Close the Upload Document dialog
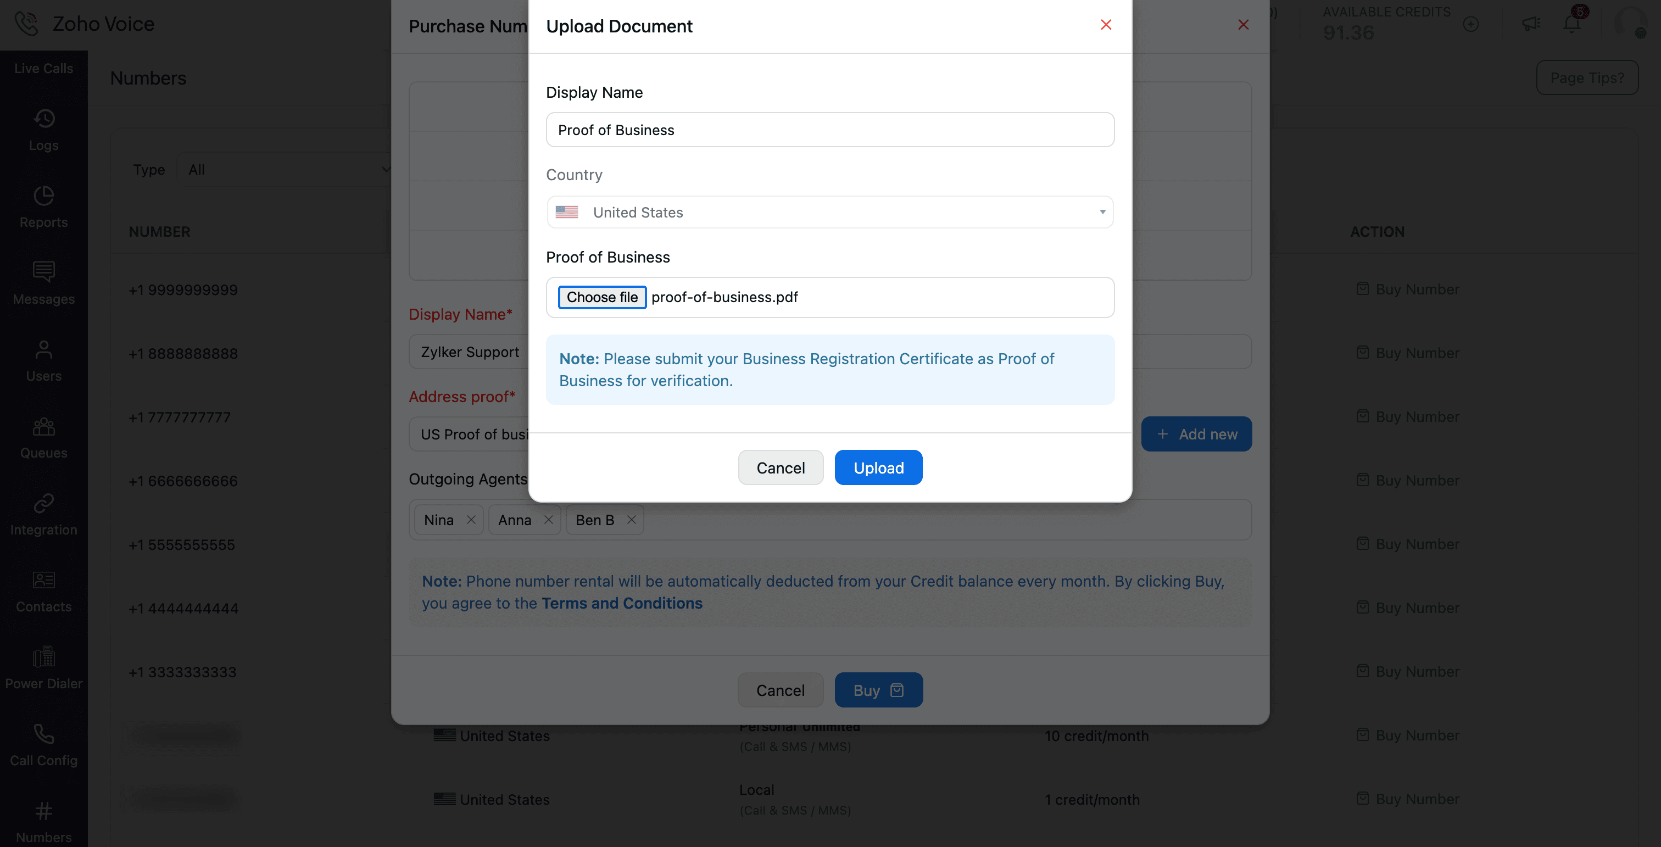The height and width of the screenshot is (847, 1661). click(x=1106, y=25)
